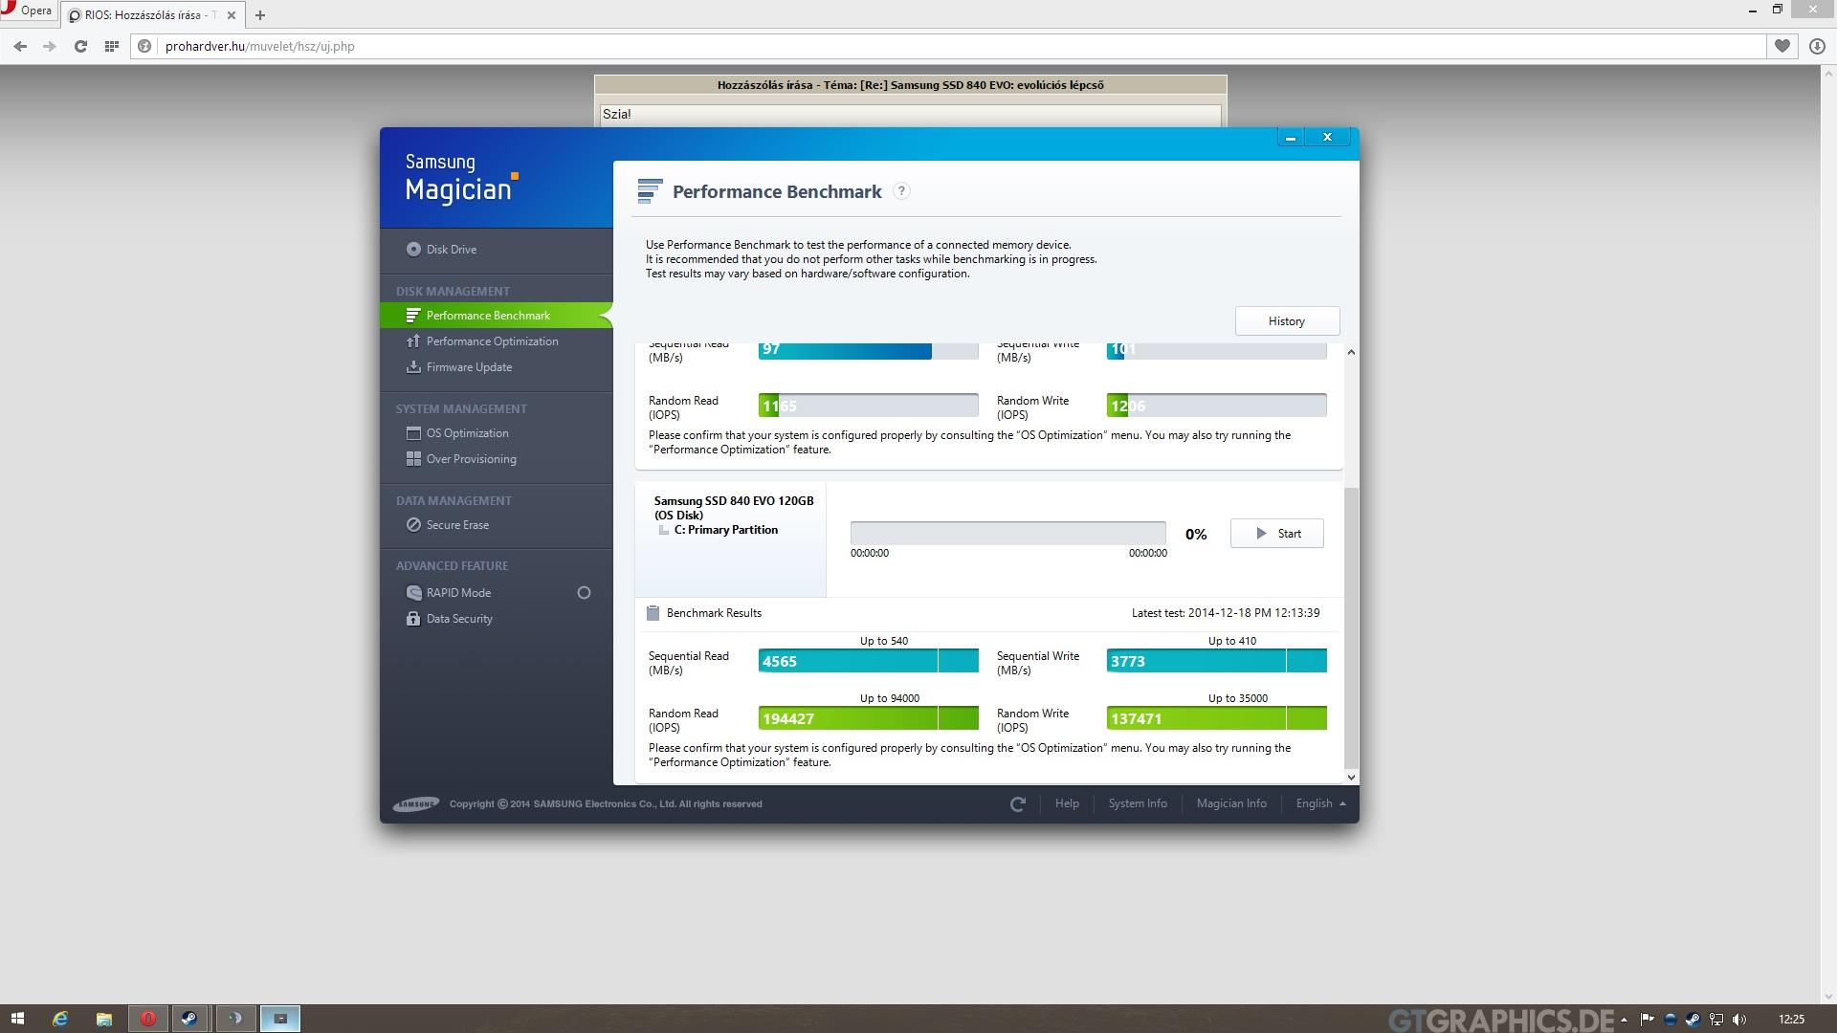Open the Performance Benchmark help question mark
Viewport: 1837px width, 1033px height.
901,190
